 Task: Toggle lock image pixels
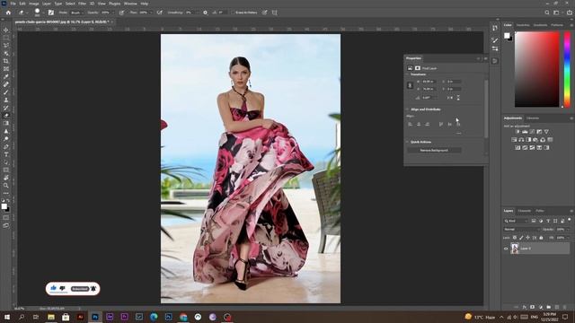[521, 238]
